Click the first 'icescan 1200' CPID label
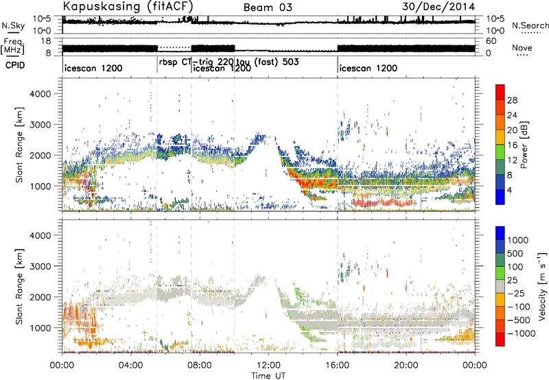The image size is (549, 380). click(x=93, y=68)
